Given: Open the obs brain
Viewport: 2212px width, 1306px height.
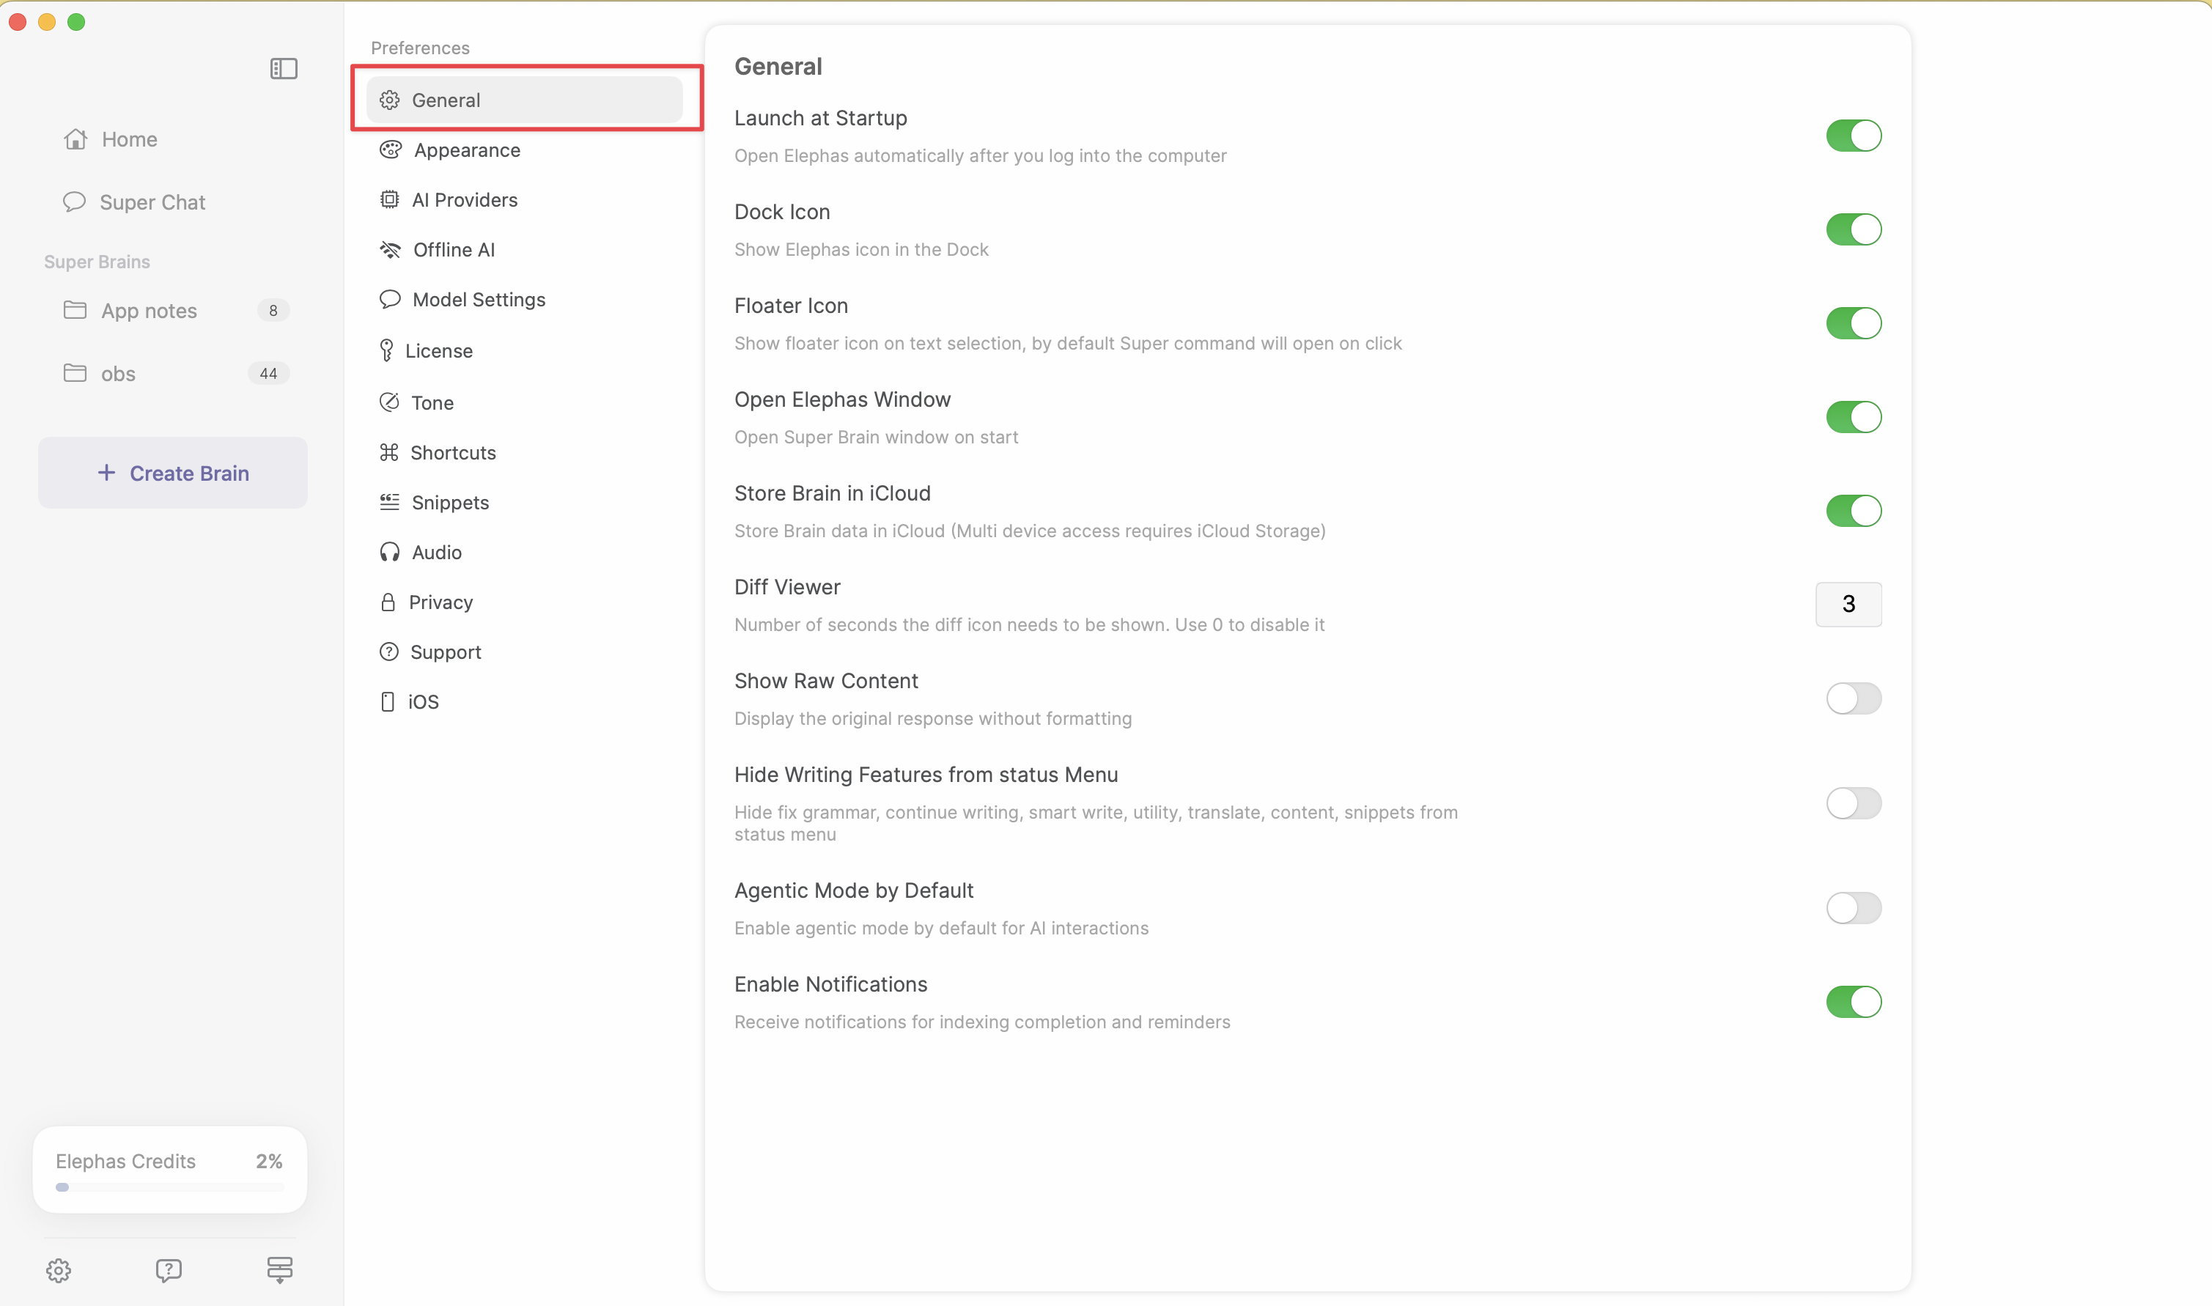Looking at the screenshot, I should coord(172,373).
